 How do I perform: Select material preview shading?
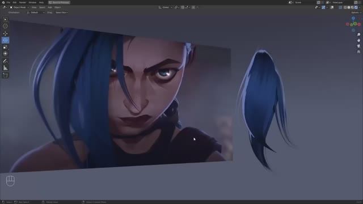click(352, 7)
